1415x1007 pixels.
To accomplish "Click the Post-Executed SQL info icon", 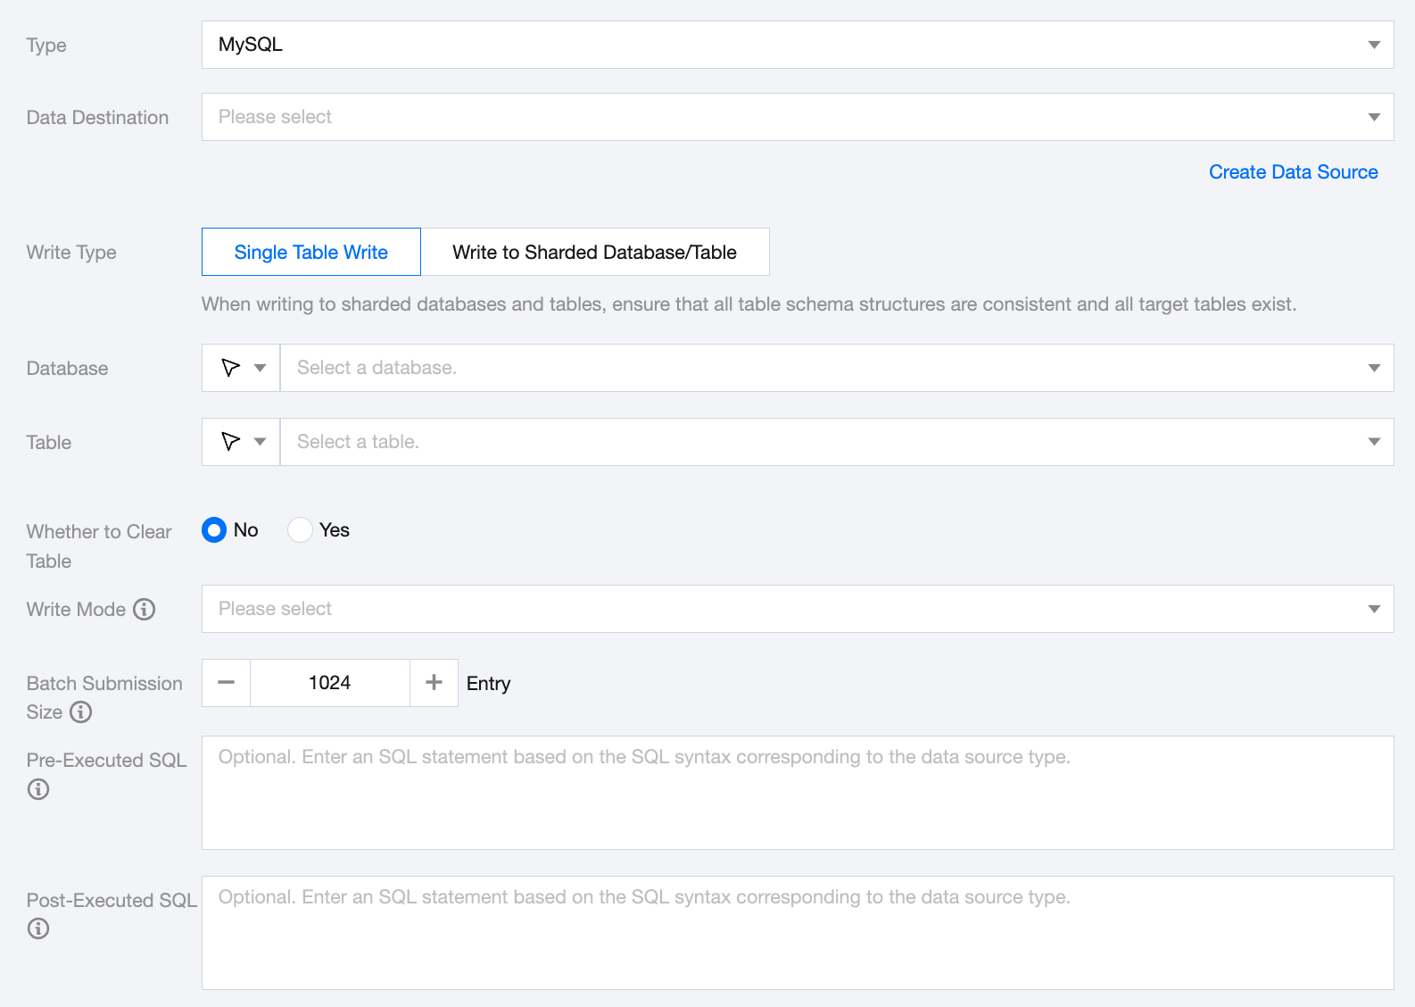I will [38, 928].
